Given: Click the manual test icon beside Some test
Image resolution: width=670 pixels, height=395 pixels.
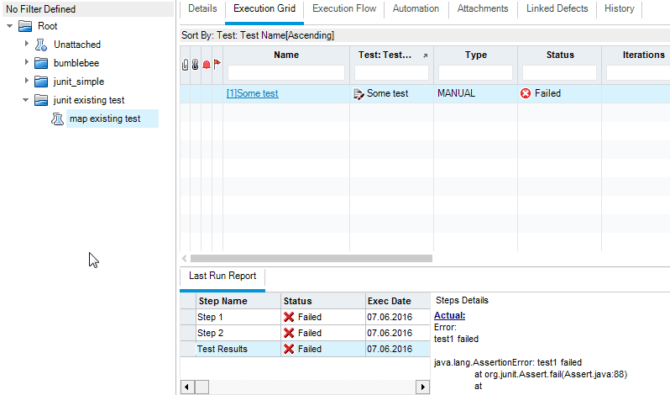Looking at the screenshot, I should pyautogui.click(x=359, y=93).
